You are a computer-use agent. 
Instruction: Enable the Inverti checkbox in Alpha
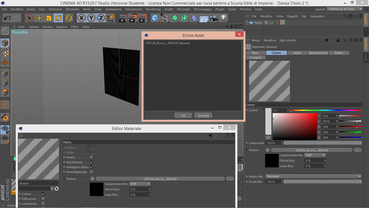pos(91,157)
